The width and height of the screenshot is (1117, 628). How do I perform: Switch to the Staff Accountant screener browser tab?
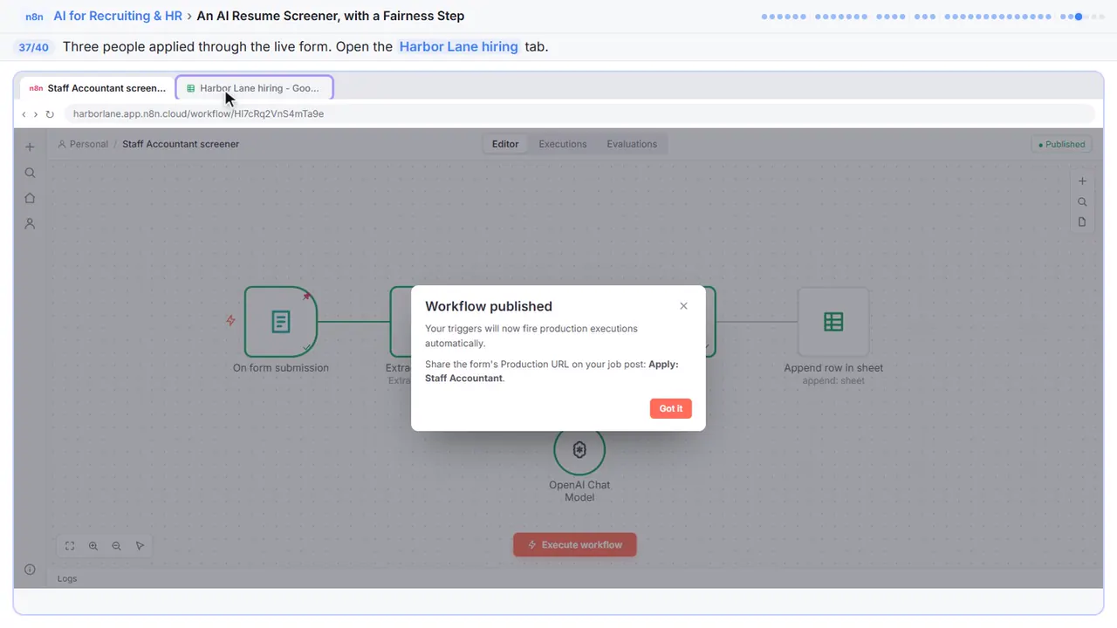(97, 88)
